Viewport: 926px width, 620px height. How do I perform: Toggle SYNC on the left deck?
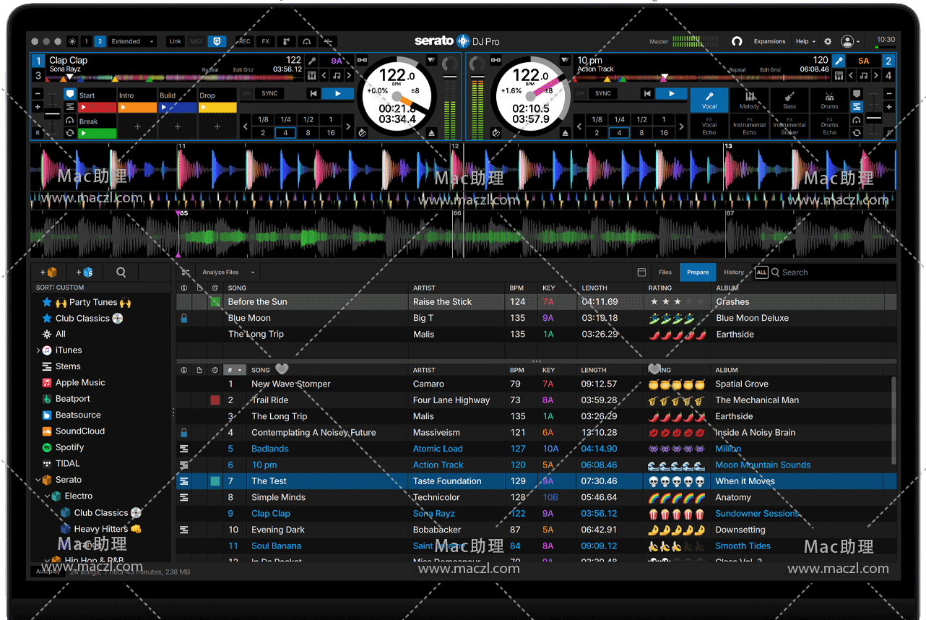[269, 93]
